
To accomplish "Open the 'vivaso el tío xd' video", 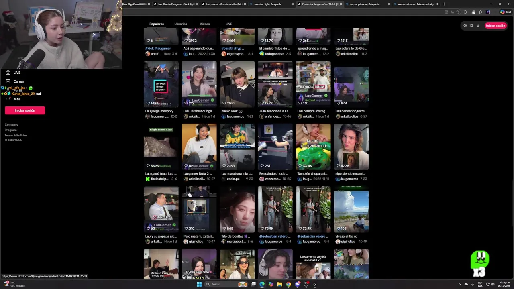I will tap(351, 209).
